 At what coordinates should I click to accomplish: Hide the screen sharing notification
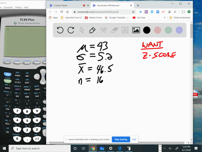tap(134, 139)
